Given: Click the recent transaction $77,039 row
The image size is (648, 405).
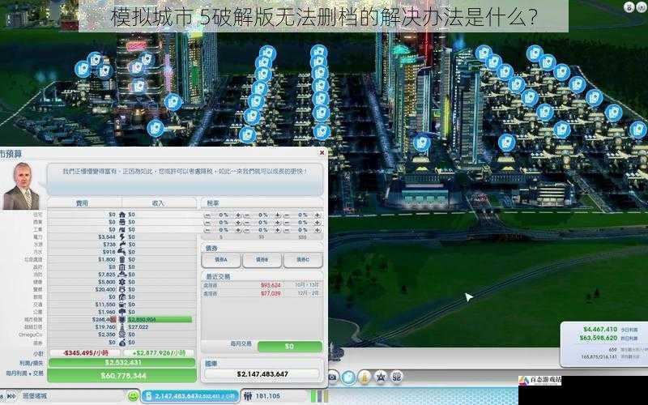Looking at the screenshot, I should point(261,293).
